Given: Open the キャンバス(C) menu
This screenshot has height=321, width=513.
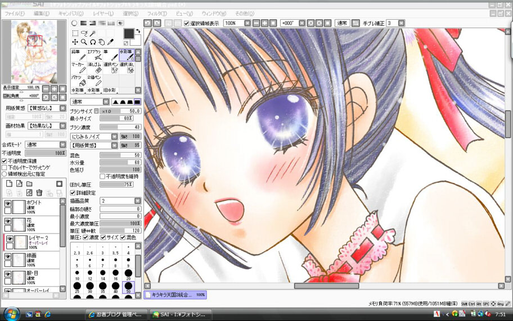Looking at the screenshot, I should 71,14.
